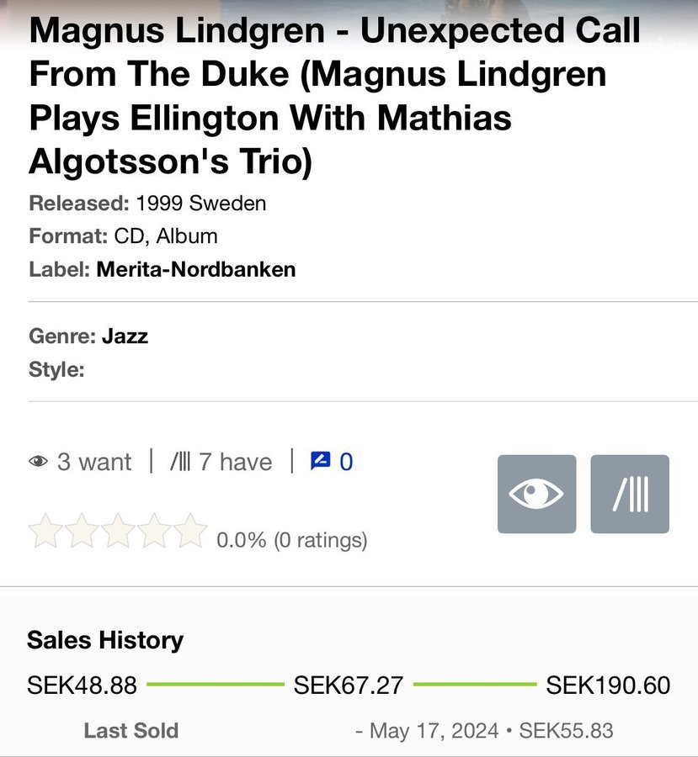Rate the release five stars
This screenshot has width=698, height=757.
(190, 531)
